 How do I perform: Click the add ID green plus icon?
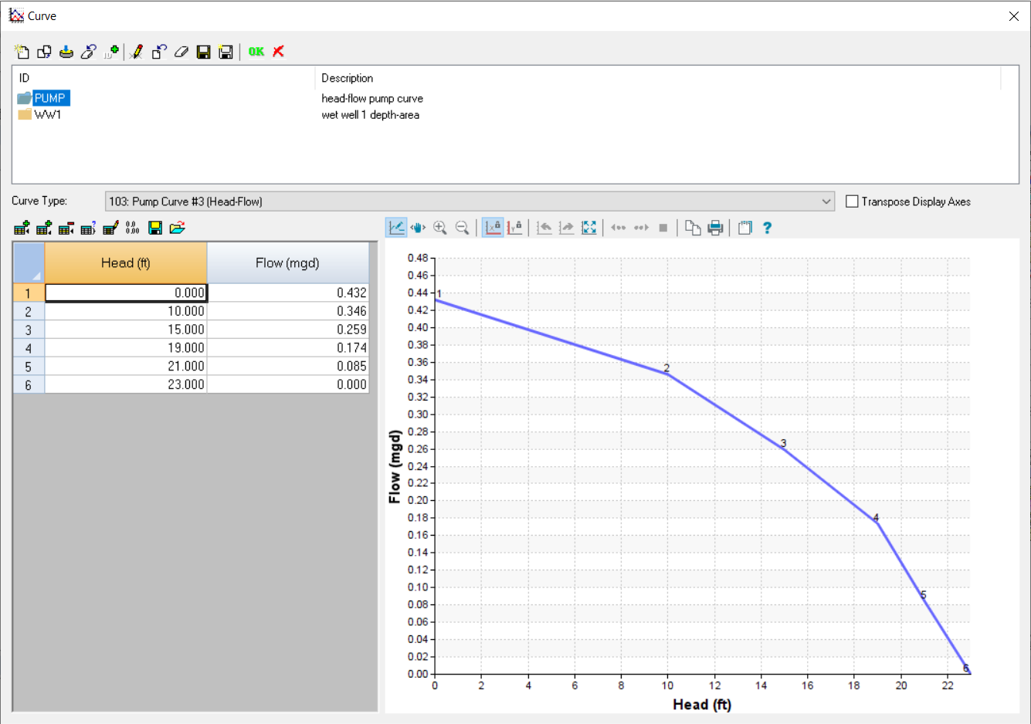click(111, 52)
